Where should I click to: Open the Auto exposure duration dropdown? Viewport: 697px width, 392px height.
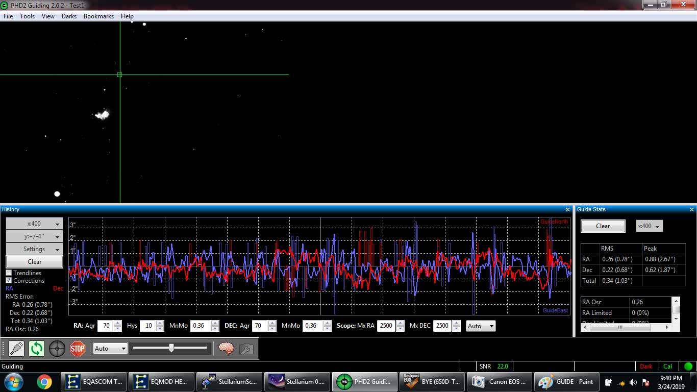[110, 348]
